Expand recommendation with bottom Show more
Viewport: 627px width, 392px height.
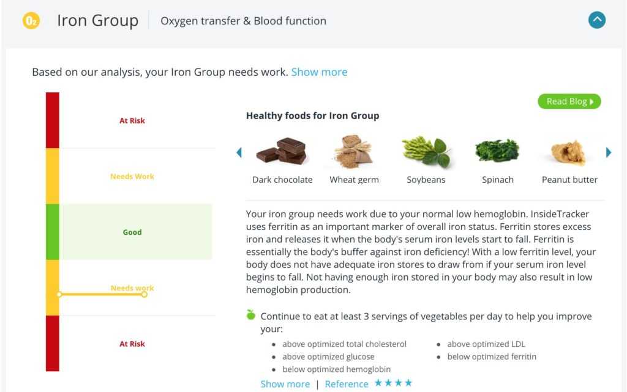point(285,384)
